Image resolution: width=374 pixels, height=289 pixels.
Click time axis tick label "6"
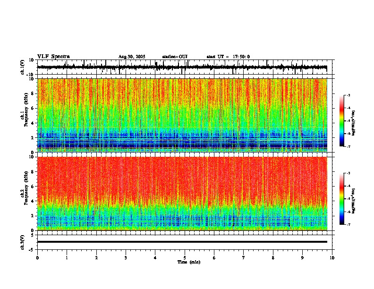pos(214,258)
